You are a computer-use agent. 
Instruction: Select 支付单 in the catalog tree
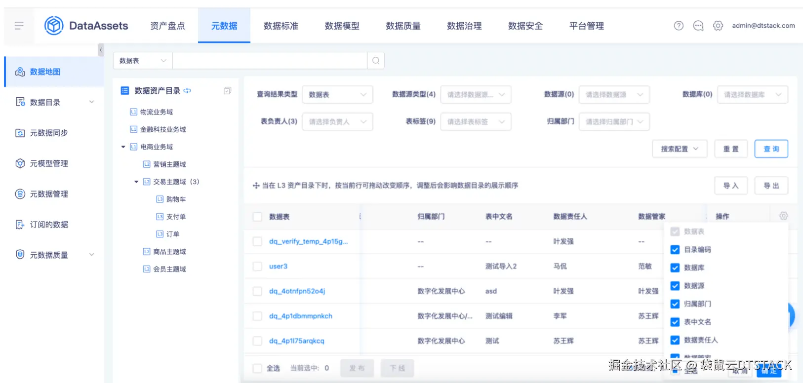(x=176, y=217)
